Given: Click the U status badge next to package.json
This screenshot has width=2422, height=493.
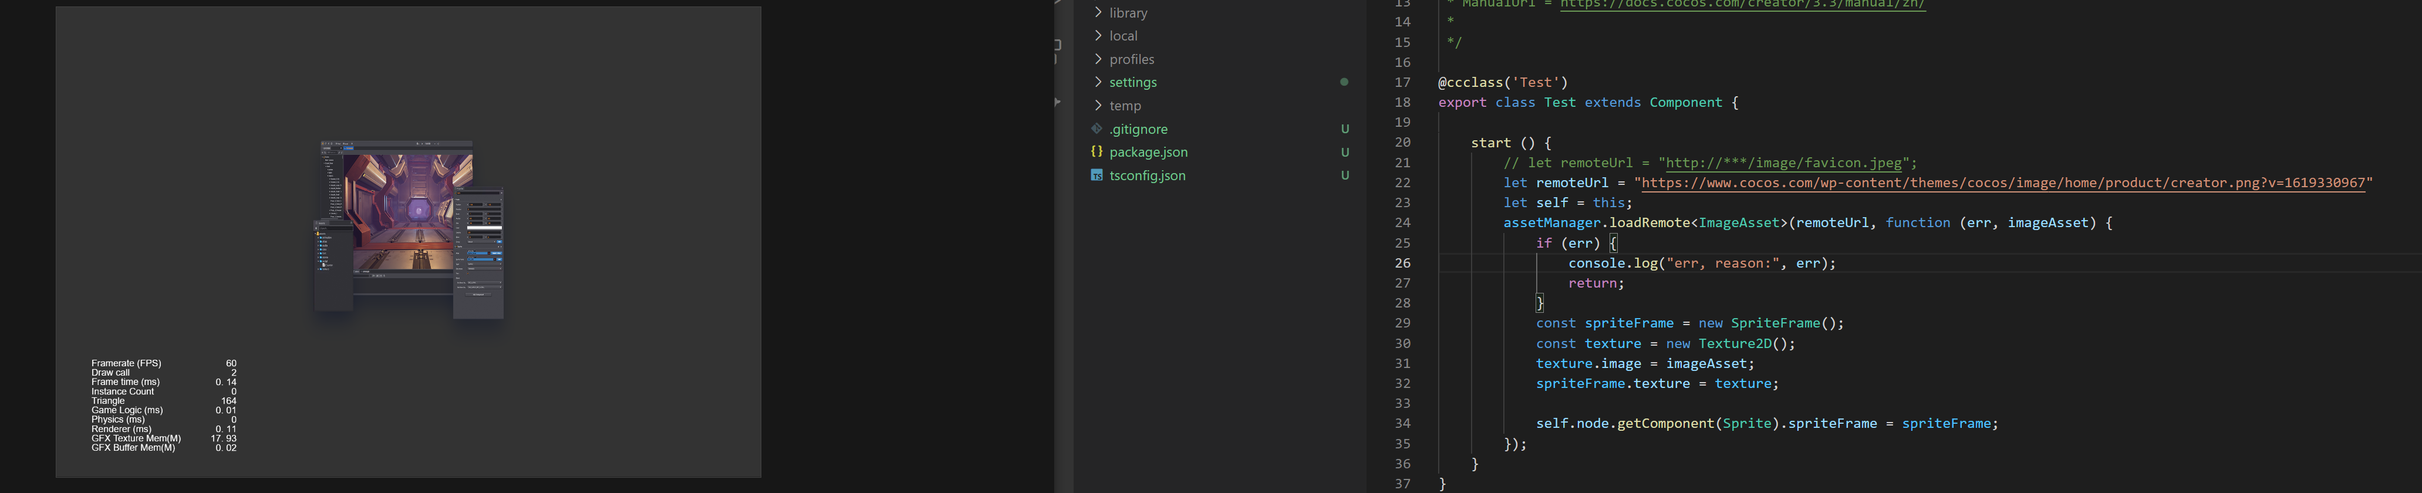Looking at the screenshot, I should coord(1344,153).
